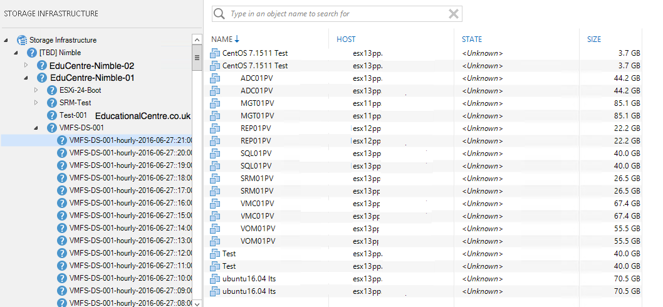Viewport: 663px width, 307px height.
Task: Click the VM icon of the lower SQL01PV row
Action: click(x=215, y=166)
